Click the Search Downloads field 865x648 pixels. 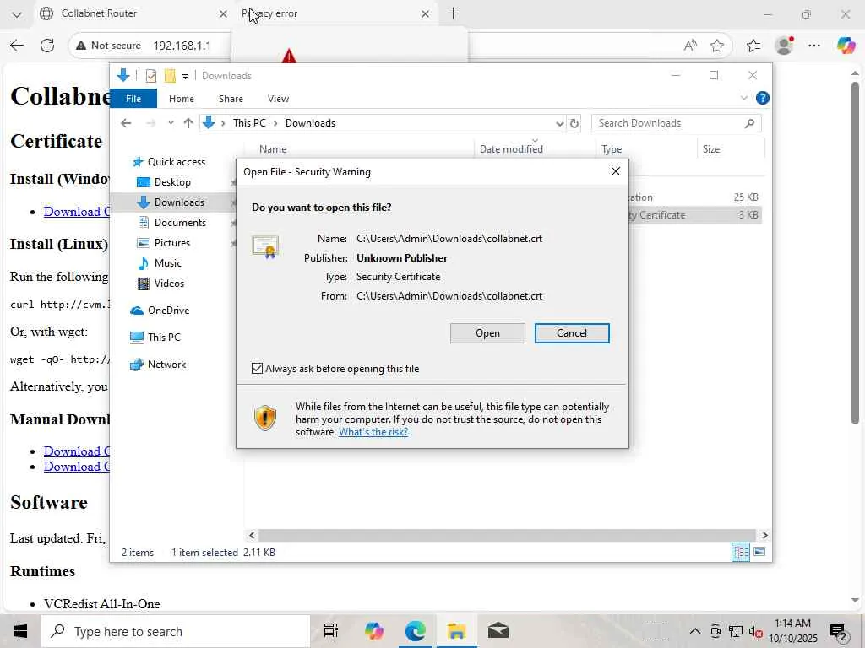(676, 123)
